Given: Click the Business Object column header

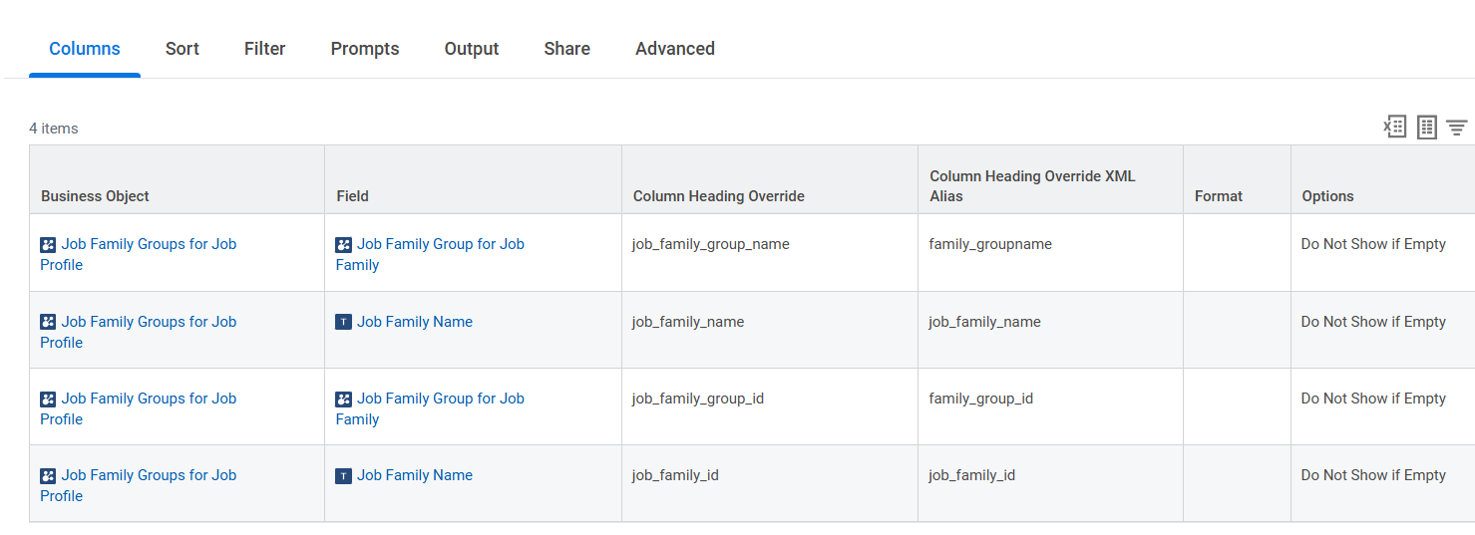Looking at the screenshot, I should [96, 196].
